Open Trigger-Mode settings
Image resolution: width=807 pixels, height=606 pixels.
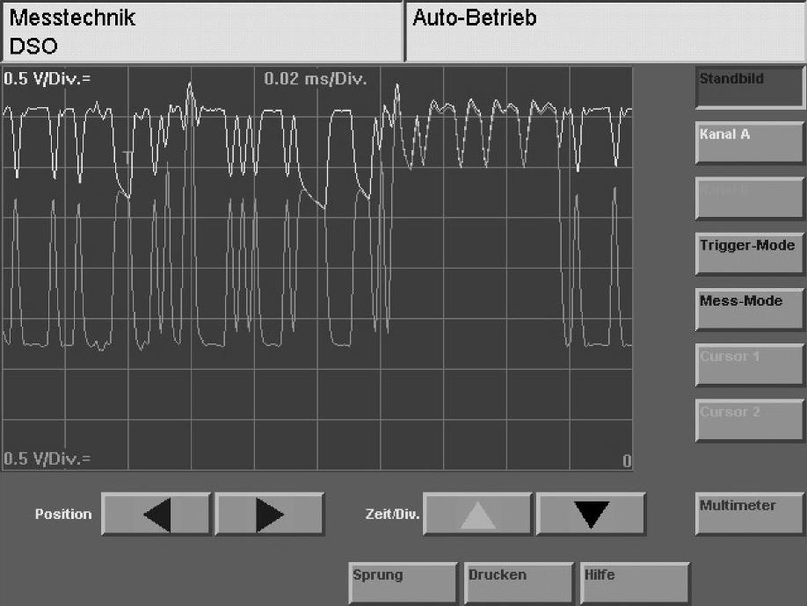(749, 254)
